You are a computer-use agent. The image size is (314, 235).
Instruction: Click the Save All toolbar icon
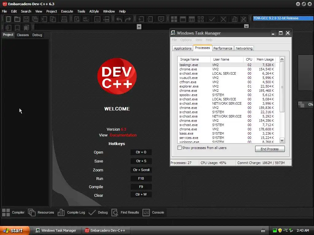[x=35, y=19]
